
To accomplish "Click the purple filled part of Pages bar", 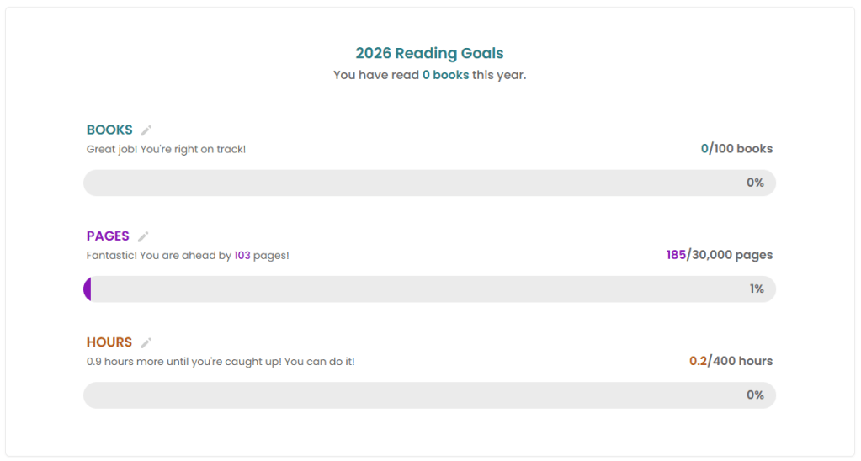I will (88, 289).
